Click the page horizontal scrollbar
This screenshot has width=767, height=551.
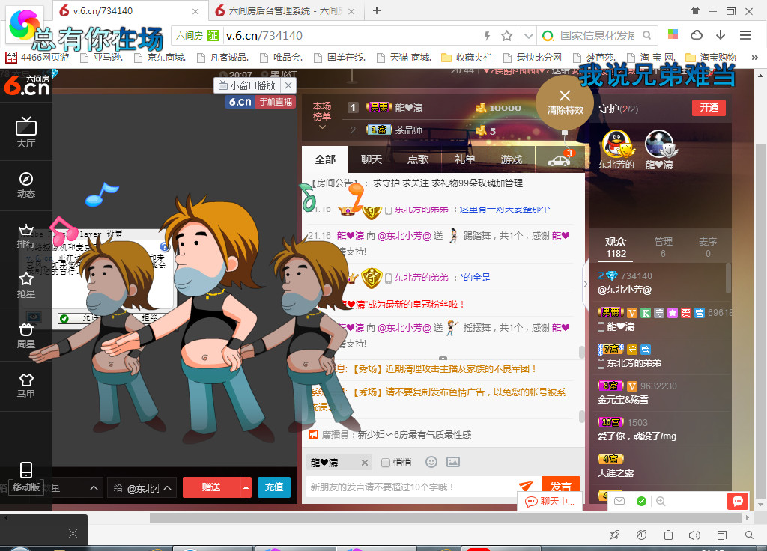(x=446, y=517)
